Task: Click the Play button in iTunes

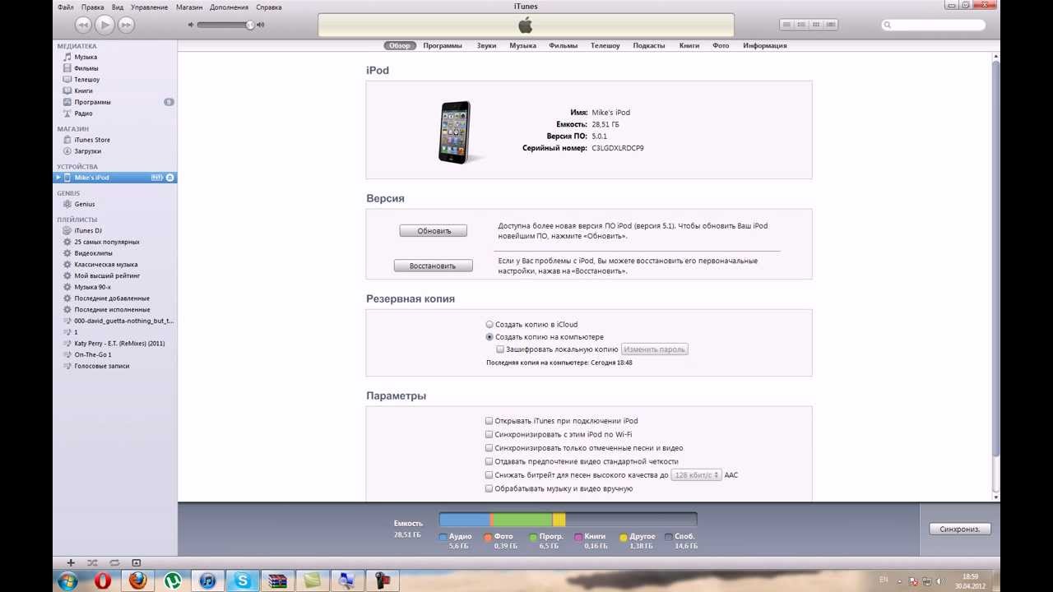Action: (x=104, y=25)
